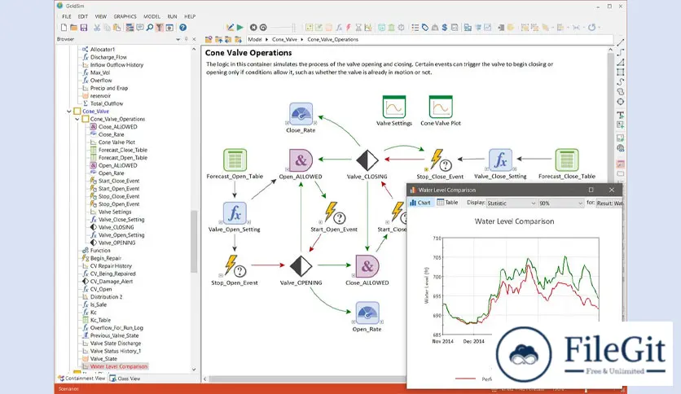This screenshot has height=394, width=681.
Task: Select the Cone Valve Plot element
Action: tap(441, 107)
